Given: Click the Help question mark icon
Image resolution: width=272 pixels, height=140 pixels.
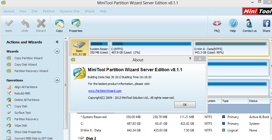Looking at the screenshot, I should (233, 23).
